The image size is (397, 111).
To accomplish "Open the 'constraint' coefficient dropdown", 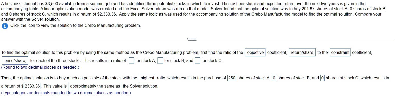I will coord(340,52).
